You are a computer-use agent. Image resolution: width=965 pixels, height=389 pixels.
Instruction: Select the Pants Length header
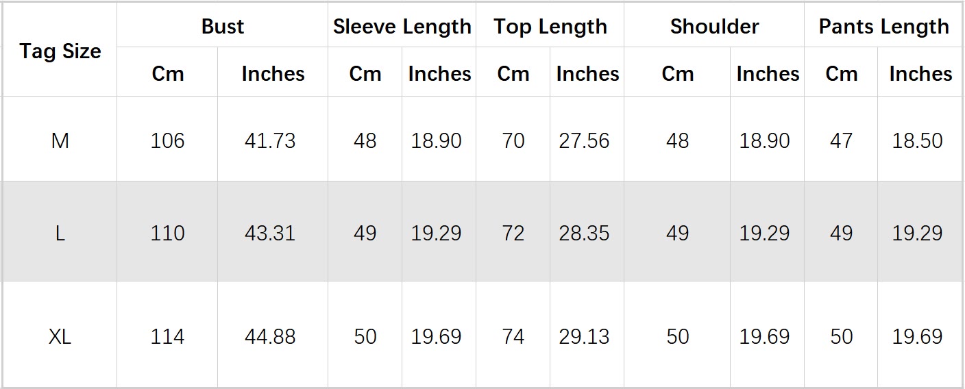point(883,27)
